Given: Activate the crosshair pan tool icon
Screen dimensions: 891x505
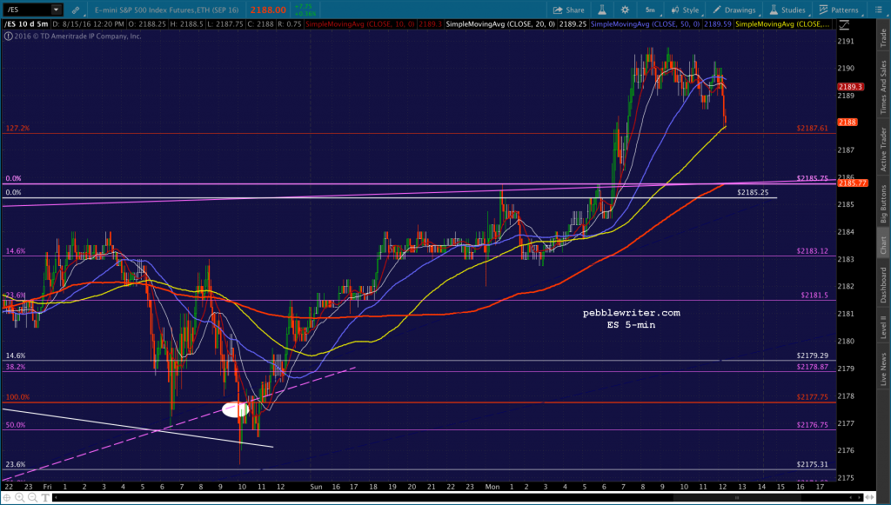Looking at the screenshot, I should 7,498.
